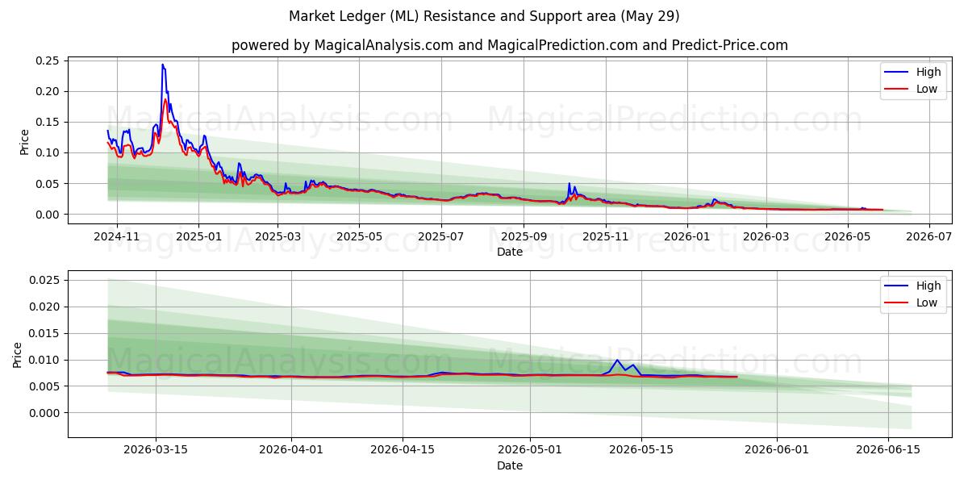
Task: Click the '2024-11' date tick label
Action: [118, 236]
